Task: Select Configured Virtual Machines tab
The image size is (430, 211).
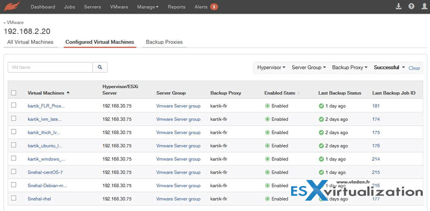Action: pyautogui.click(x=100, y=42)
